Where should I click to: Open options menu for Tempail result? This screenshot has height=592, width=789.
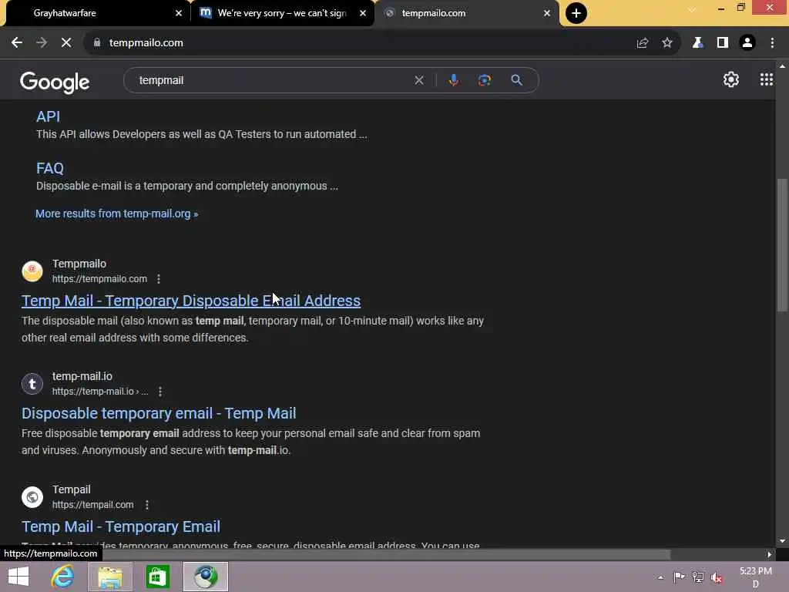coord(147,504)
